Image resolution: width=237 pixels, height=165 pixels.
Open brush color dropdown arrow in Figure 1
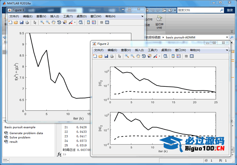tap(75, 22)
